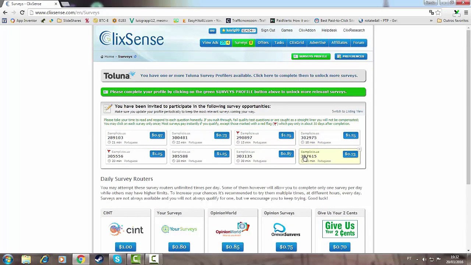Expand the bookmarks overflow chevron
The image size is (471, 265).
point(431,21)
